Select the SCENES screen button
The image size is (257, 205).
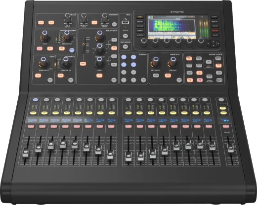click(x=215, y=26)
